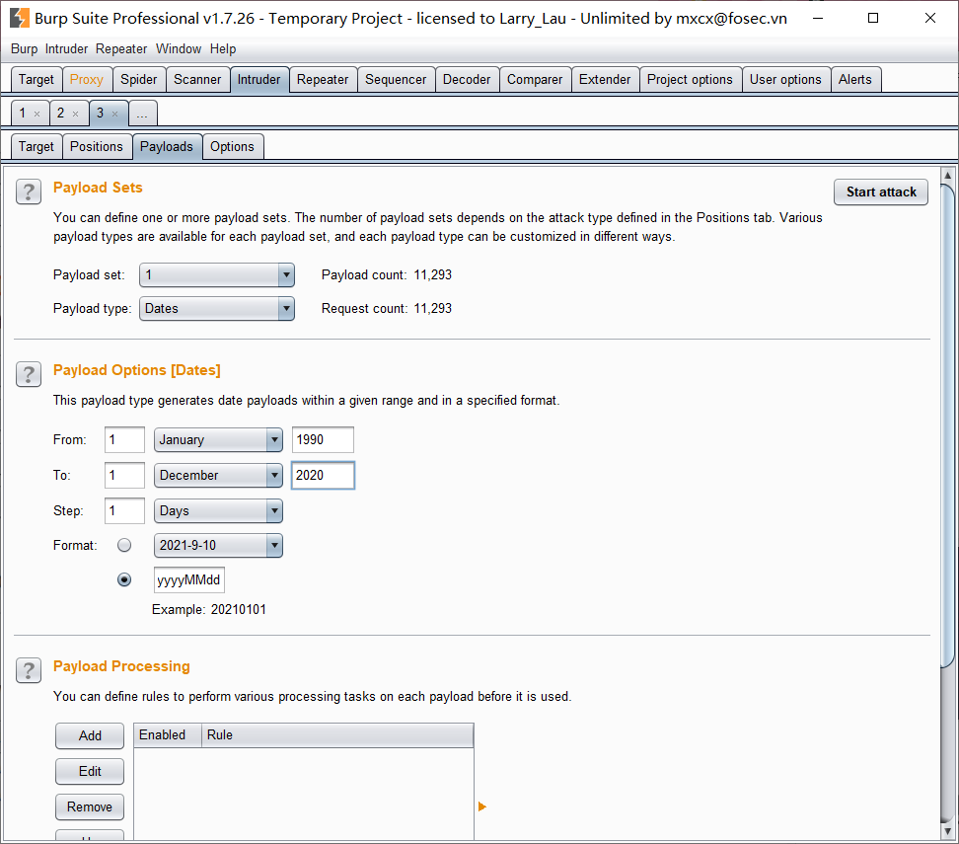
Task: Click the To year 2020 field
Action: (x=323, y=475)
